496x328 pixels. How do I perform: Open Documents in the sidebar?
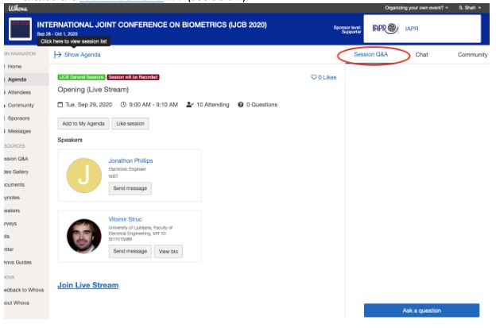pyautogui.click(x=14, y=184)
